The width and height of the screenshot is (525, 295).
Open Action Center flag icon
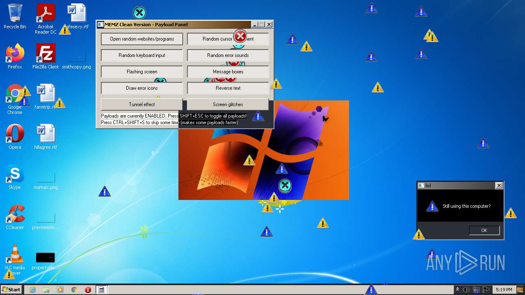(486, 290)
